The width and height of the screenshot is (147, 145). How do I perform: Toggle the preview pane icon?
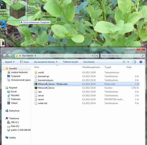(134, 62)
